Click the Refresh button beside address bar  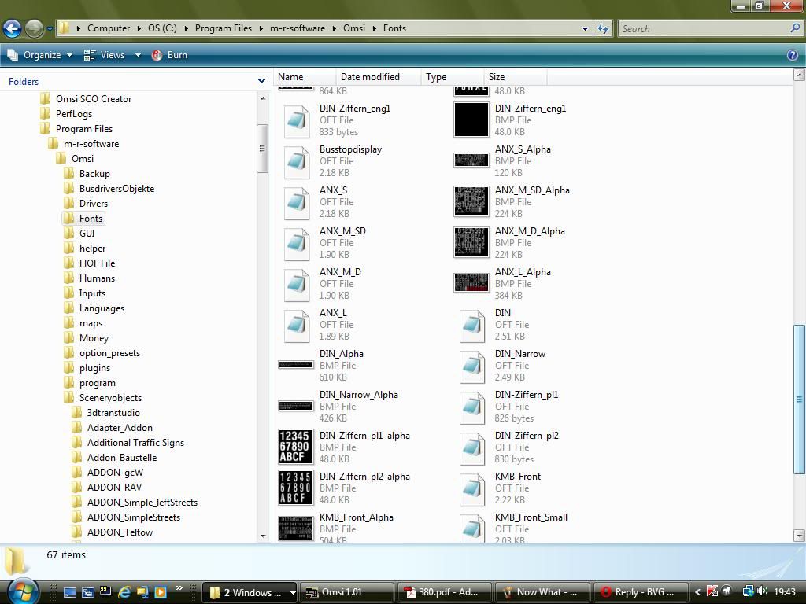(603, 28)
